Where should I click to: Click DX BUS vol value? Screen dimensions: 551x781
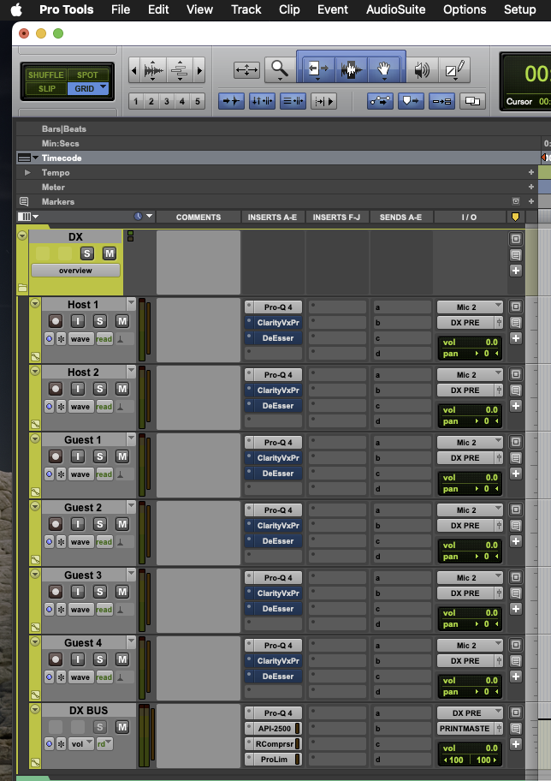[491, 748]
